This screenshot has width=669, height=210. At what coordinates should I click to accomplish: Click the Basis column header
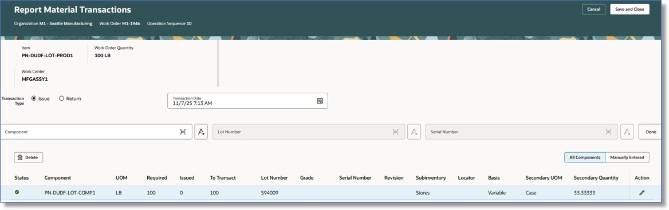click(x=494, y=178)
